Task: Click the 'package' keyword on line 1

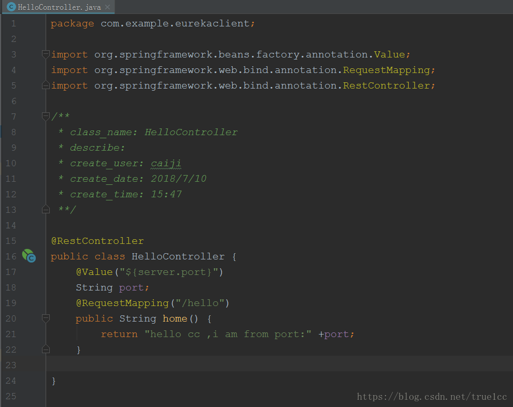Action: pos(73,24)
